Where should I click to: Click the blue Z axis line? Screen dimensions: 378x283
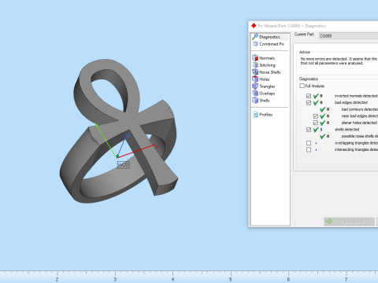click(122, 145)
